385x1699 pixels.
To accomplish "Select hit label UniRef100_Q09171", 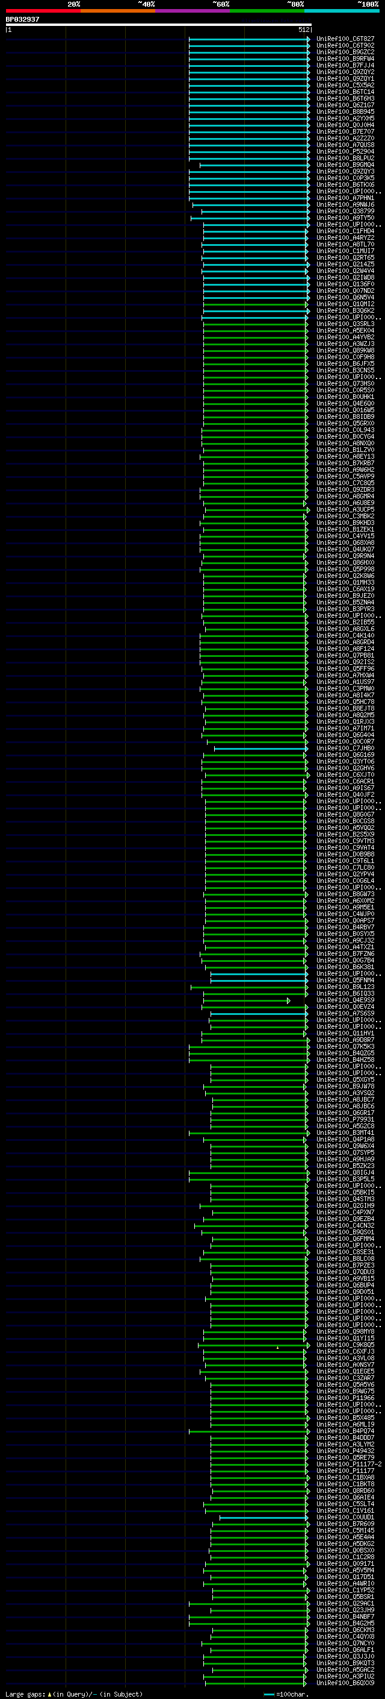I will (x=345, y=1563).
